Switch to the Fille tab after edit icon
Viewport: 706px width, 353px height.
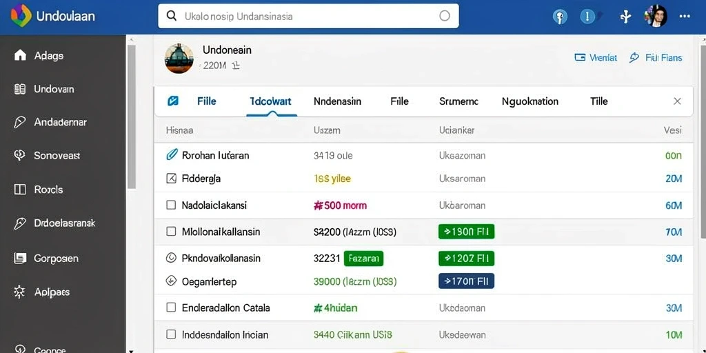tap(207, 101)
